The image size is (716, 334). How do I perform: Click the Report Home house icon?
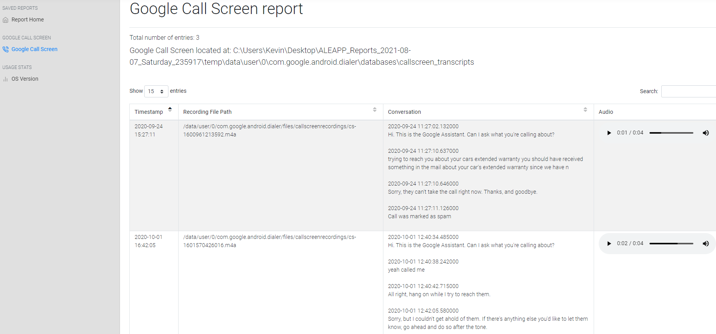click(5, 20)
